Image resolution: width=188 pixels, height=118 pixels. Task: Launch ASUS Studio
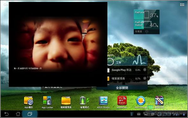pyautogui.click(x=103, y=102)
